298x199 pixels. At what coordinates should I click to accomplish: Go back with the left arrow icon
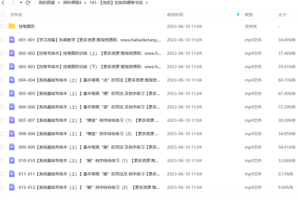point(3,3)
